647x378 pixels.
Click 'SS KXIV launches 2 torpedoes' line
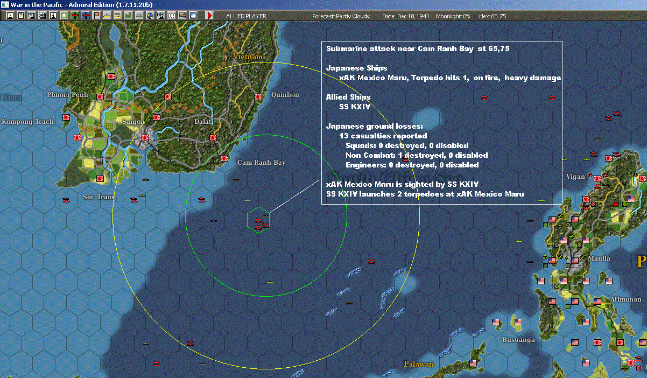click(425, 194)
